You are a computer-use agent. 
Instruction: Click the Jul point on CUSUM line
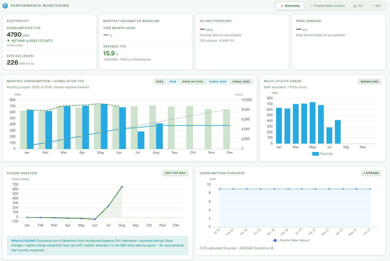(108, 206)
